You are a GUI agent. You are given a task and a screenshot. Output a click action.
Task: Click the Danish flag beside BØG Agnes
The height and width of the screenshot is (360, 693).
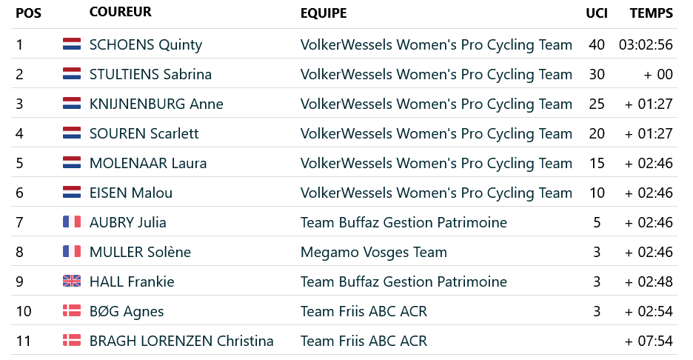point(72,311)
